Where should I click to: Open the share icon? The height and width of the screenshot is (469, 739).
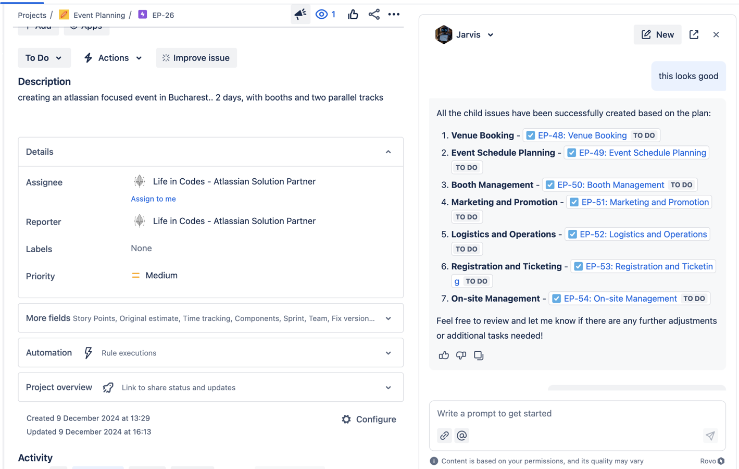pyautogui.click(x=374, y=15)
